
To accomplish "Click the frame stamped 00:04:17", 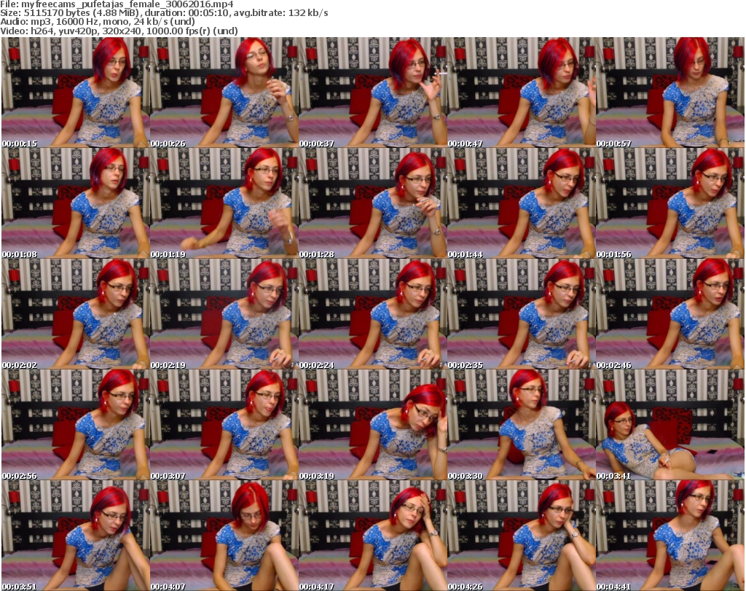I will tap(372, 536).
